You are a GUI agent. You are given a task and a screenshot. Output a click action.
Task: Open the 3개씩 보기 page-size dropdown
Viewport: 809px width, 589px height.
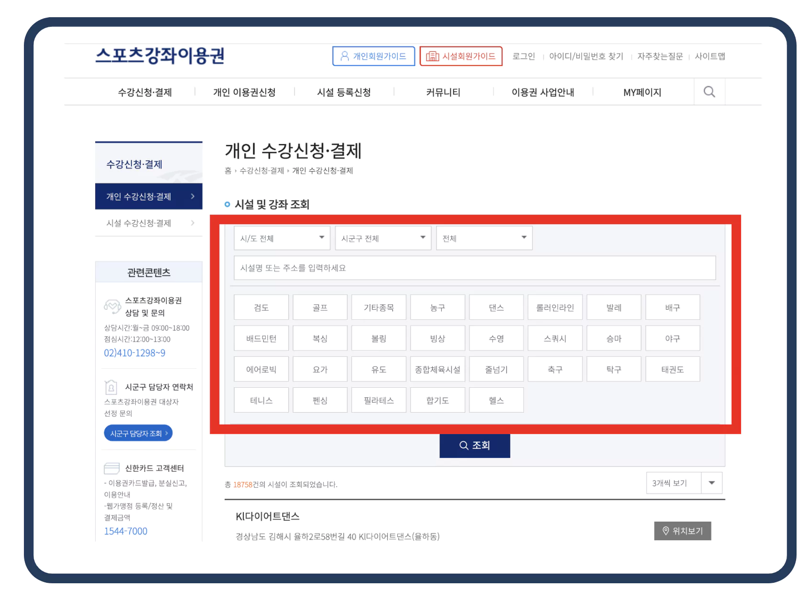coord(684,483)
